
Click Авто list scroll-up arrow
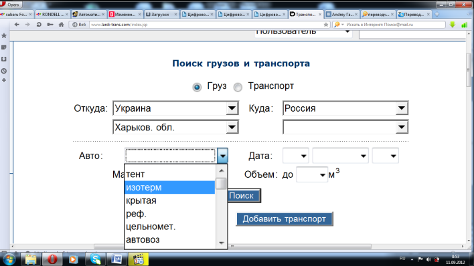[222, 171]
